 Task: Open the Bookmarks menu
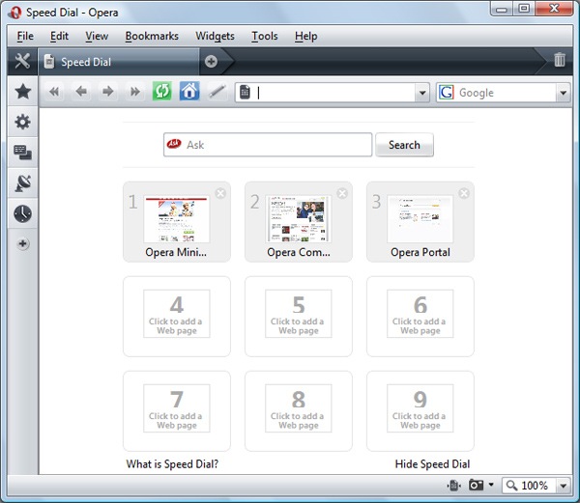point(152,36)
